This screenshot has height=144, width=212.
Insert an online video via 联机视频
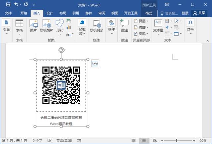point(96,26)
